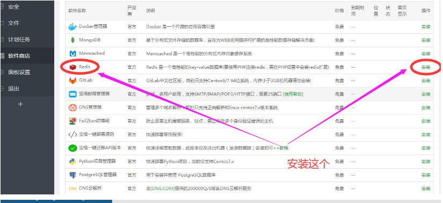Click the Fail2ban防爆破 icon
This screenshot has height=203, width=443.
coord(72,121)
